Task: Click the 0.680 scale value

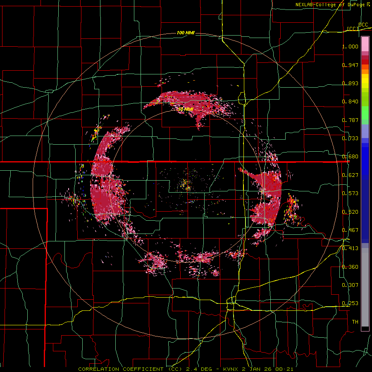Action: tap(350, 157)
